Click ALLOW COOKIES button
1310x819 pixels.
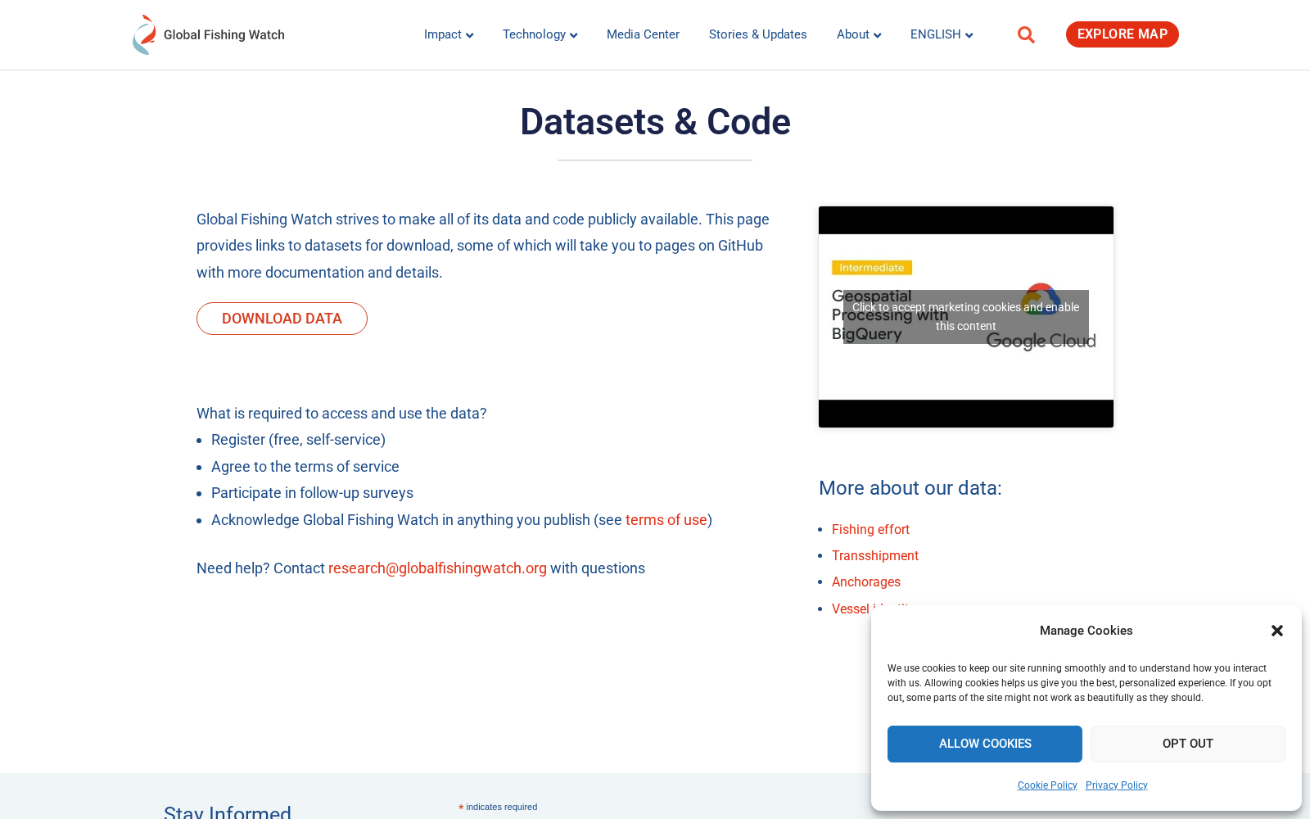tap(985, 744)
